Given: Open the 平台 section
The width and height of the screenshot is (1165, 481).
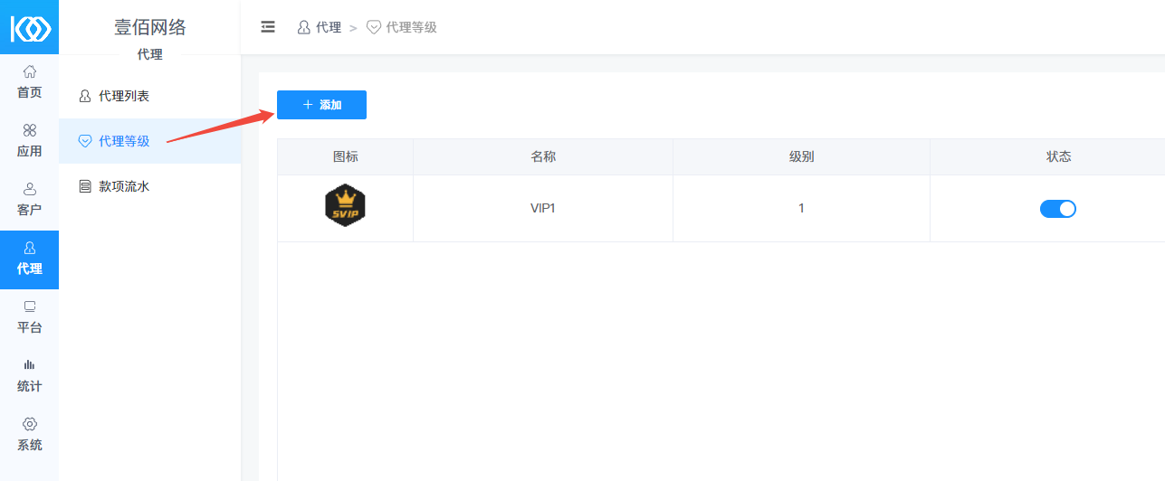Looking at the screenshot, I should pyautogui.click(x=29, y=316).
